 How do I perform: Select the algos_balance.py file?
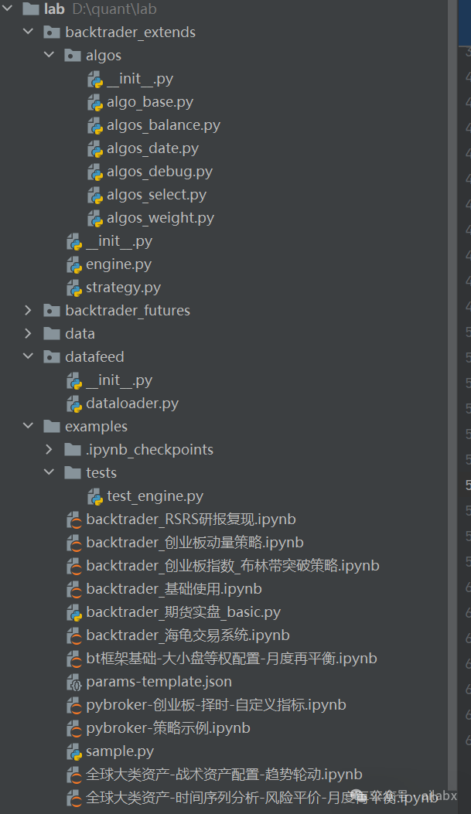pos(164,125)
